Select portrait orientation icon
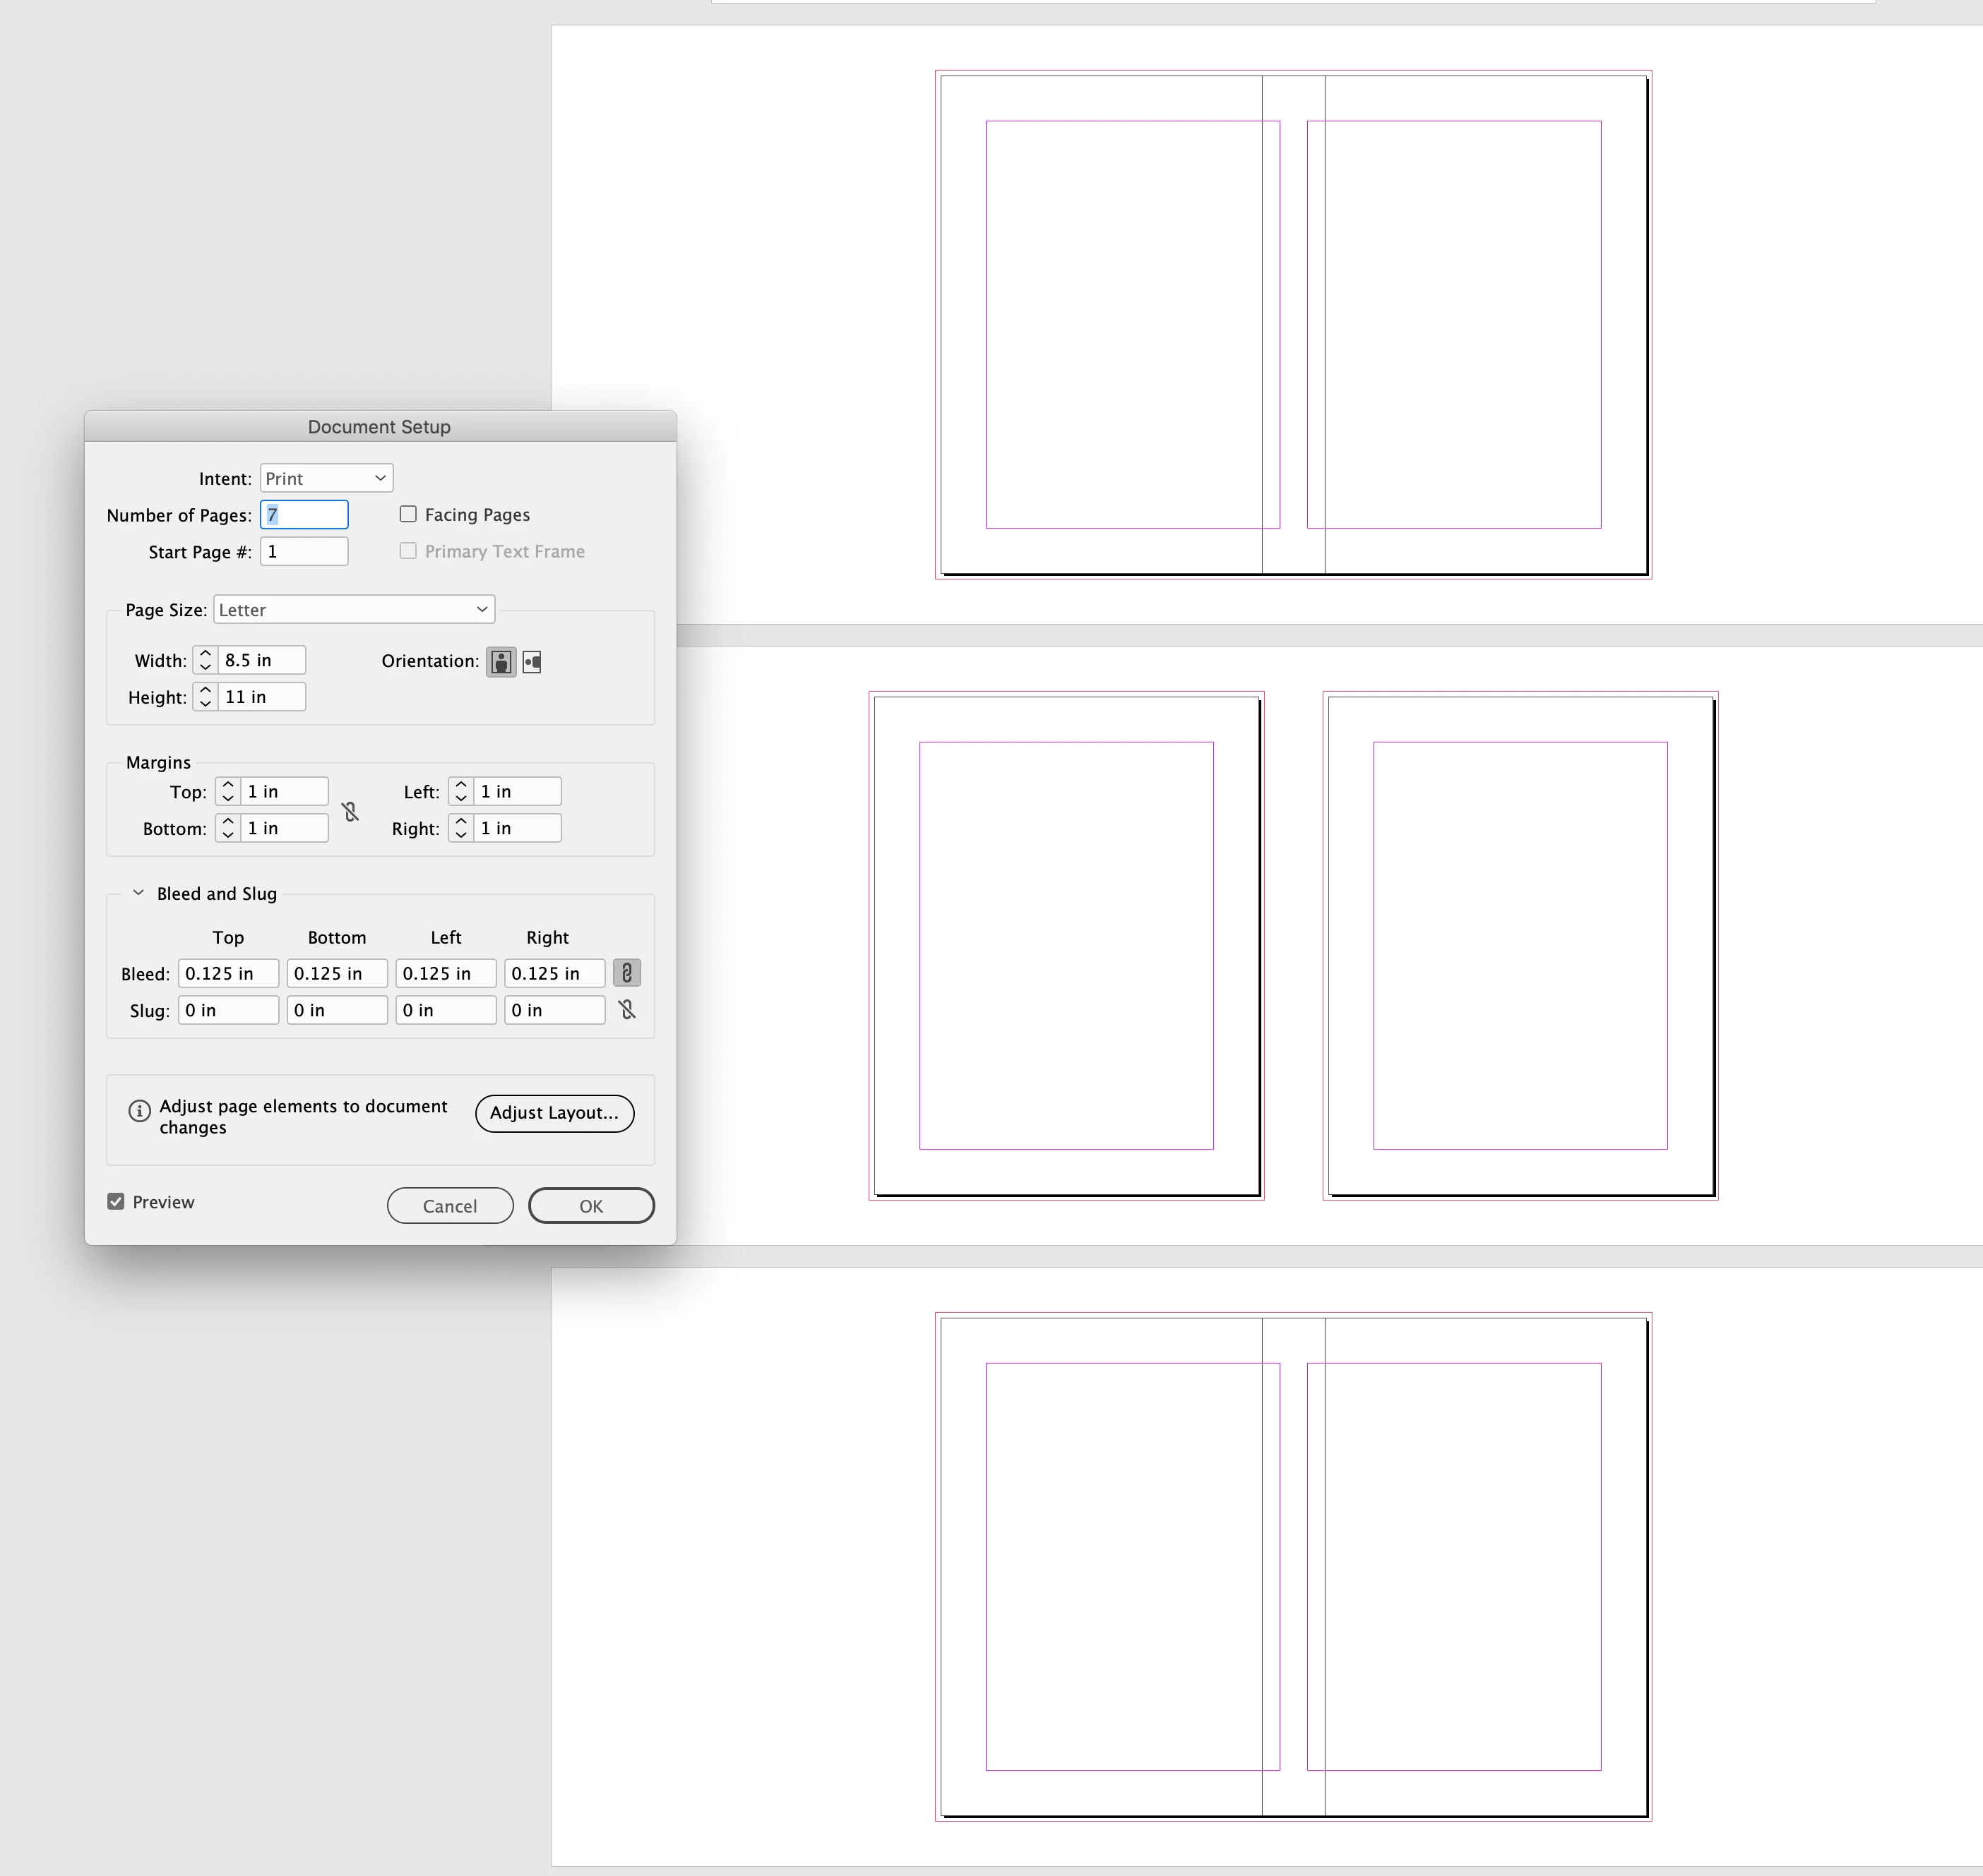Viewport: 1983px width, 1876px height. coord(501,661)
